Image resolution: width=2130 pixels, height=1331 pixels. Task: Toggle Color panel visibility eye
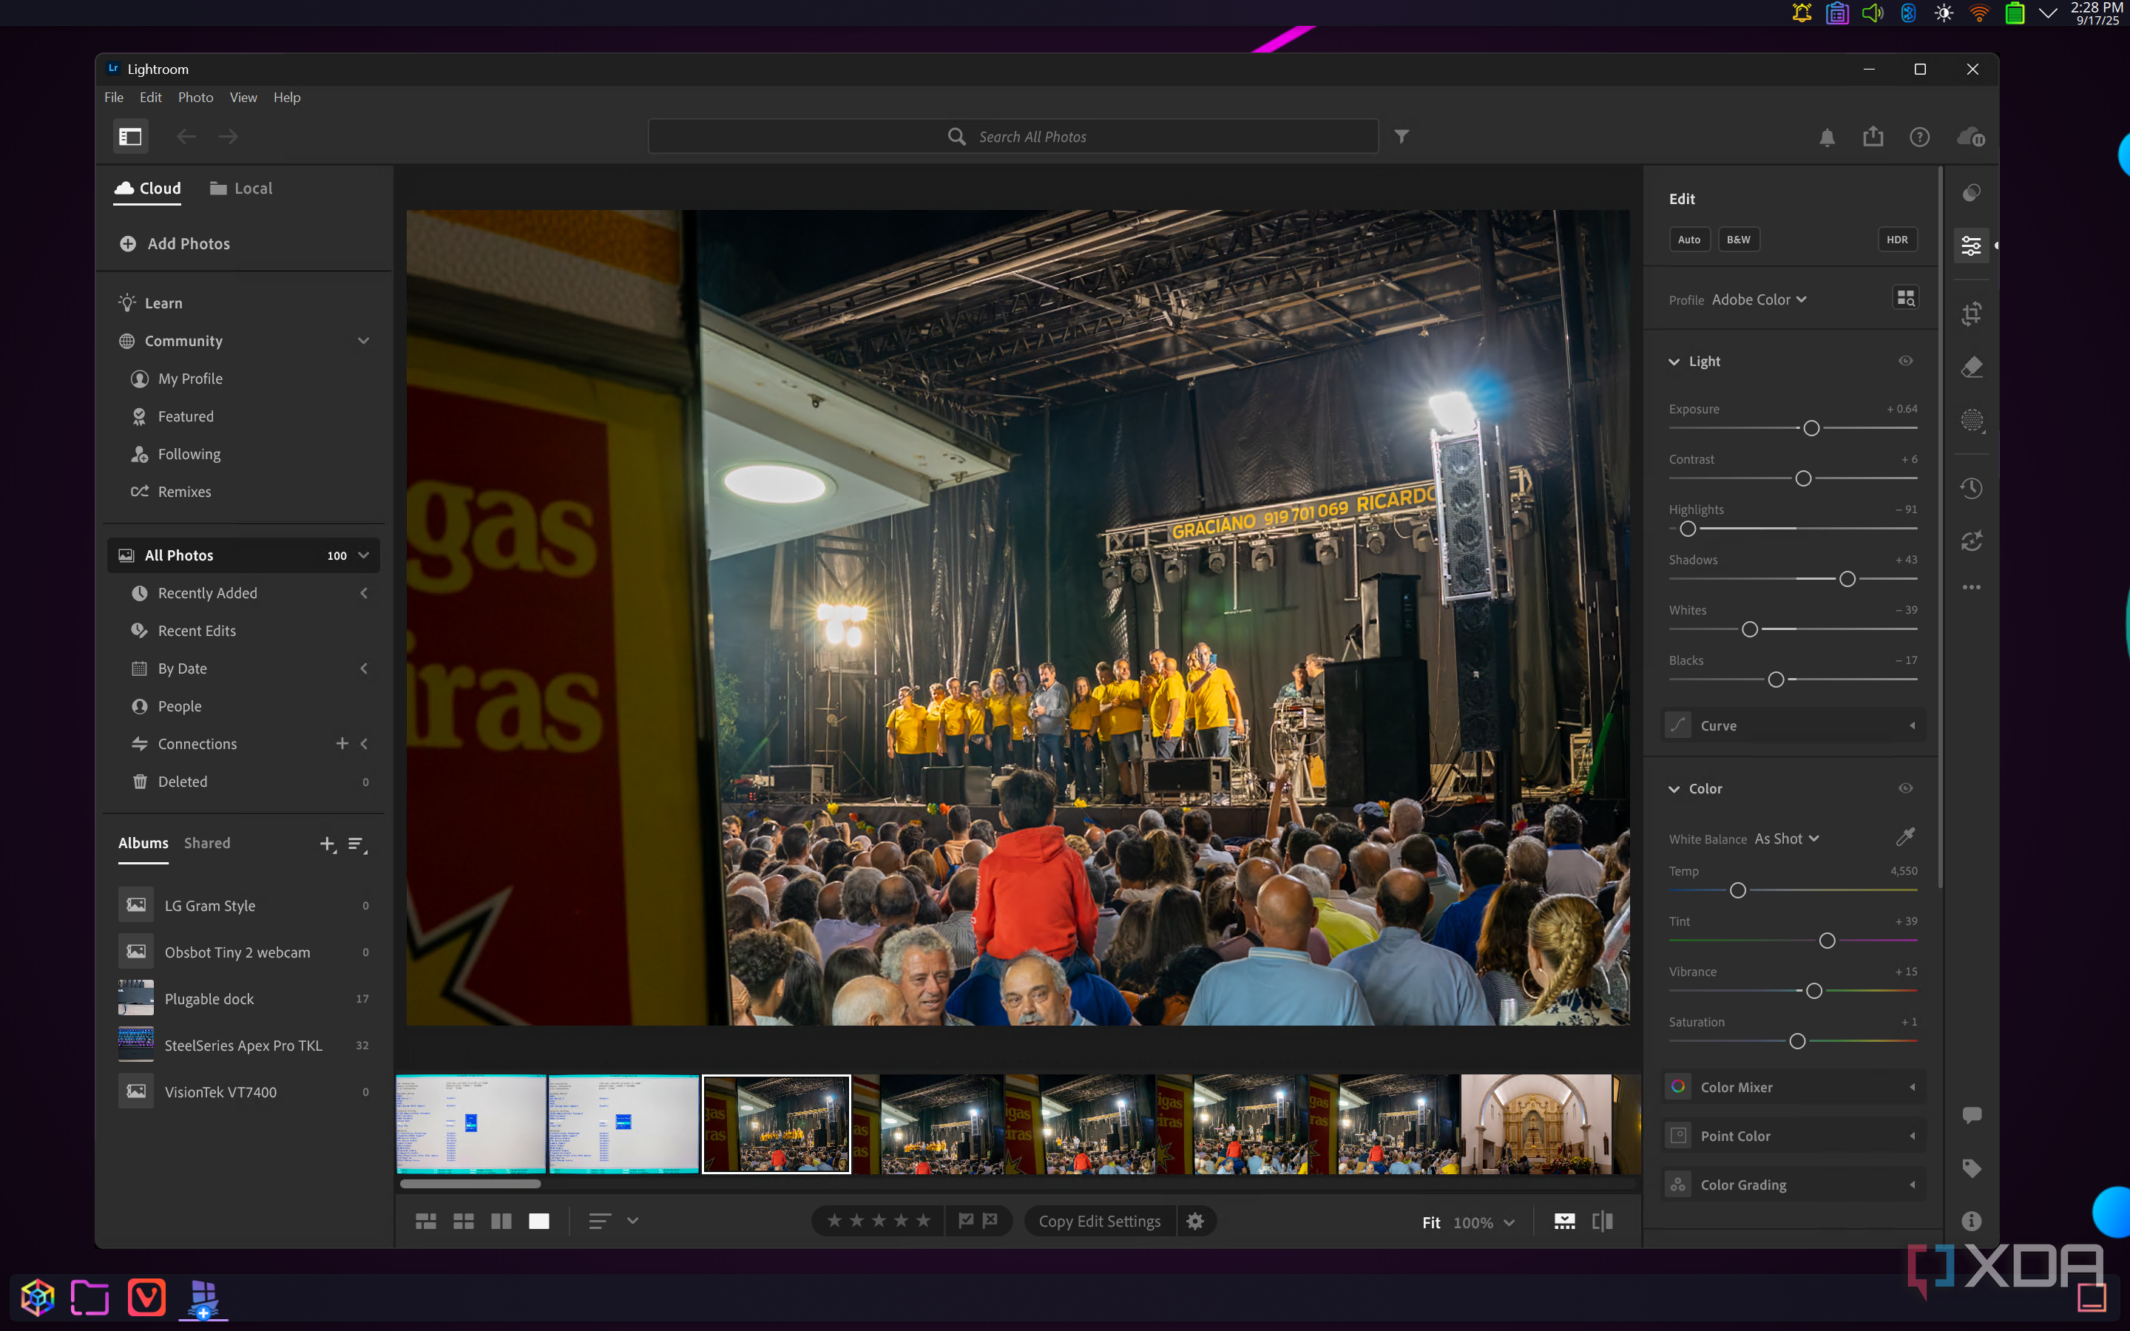click(1906, 788)
